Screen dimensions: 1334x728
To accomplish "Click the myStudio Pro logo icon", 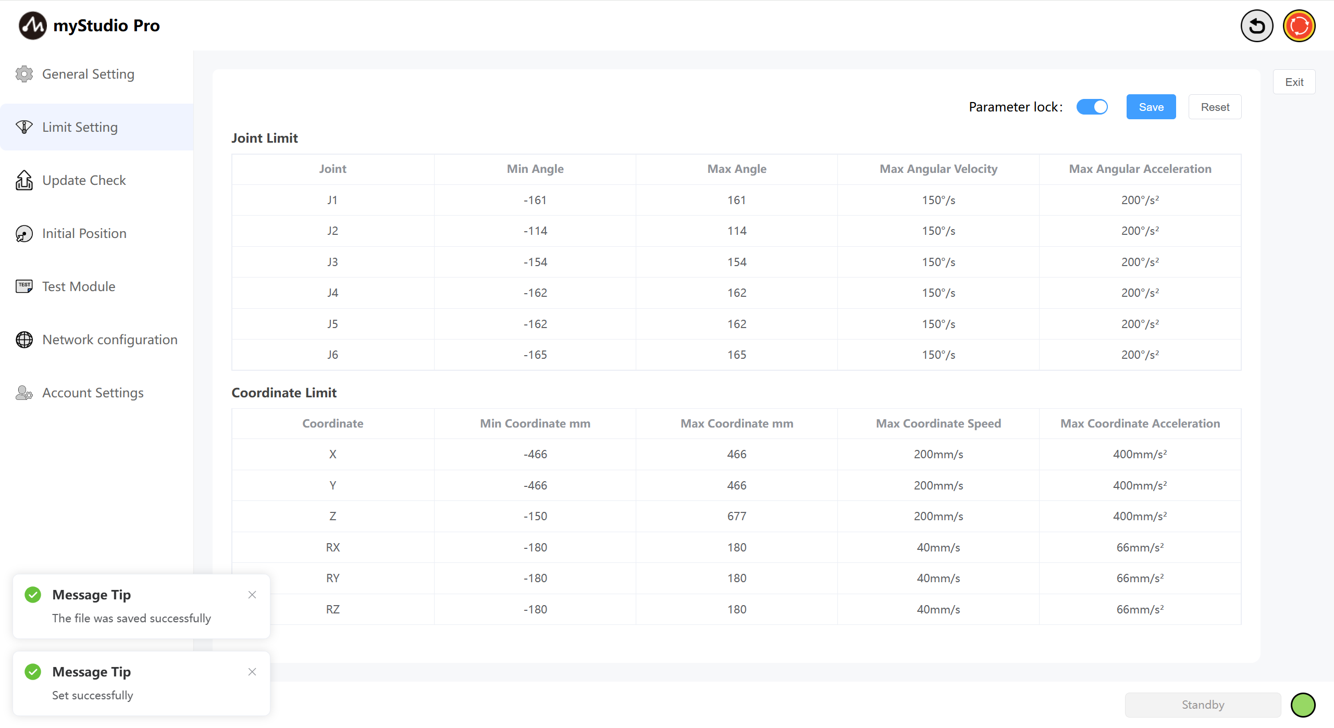I will (32, 26).
